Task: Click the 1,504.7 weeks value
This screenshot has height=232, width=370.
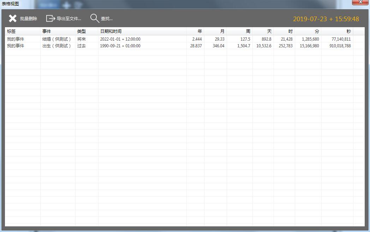Action: click(x=244, y=46)
